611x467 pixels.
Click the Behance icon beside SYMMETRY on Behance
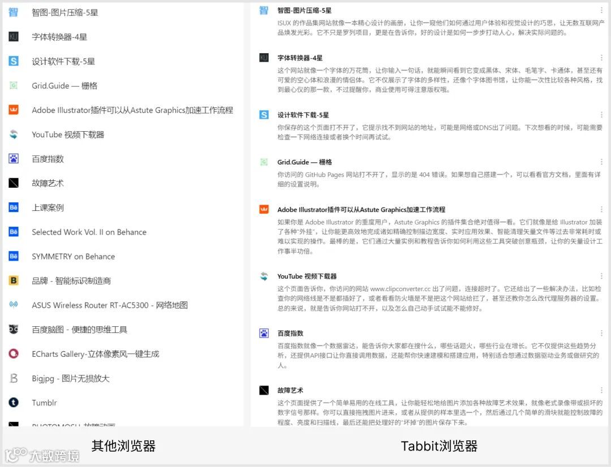pos(13,256)
